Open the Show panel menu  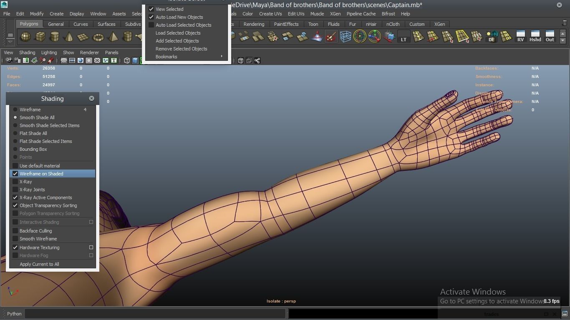pyautogui.click(x=68, y=52)
